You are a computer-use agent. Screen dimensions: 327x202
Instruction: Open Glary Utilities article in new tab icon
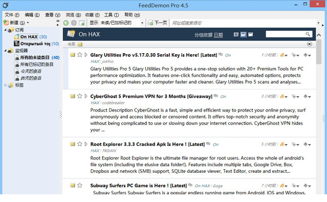click(221, 54)
